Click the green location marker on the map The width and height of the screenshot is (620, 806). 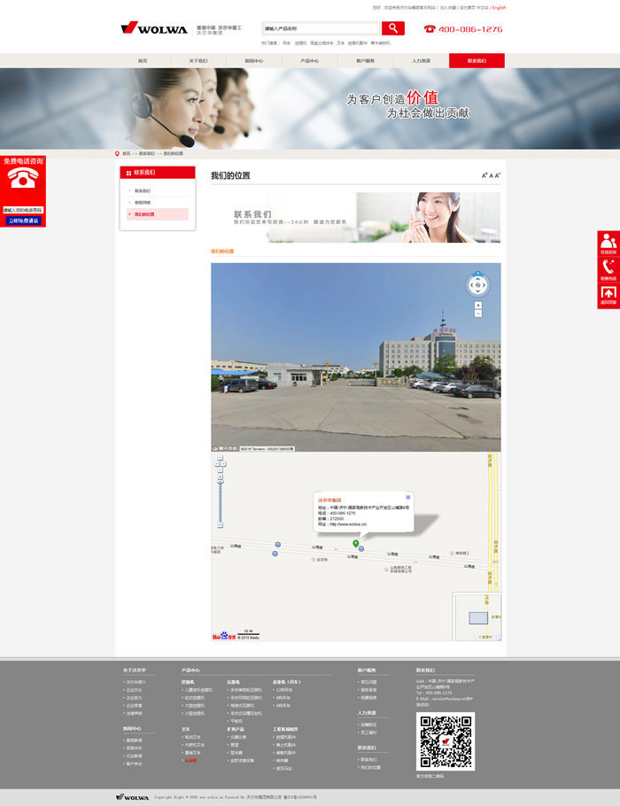click(x=356, y=543)
